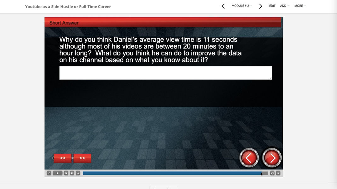
Task: Mute audio with the speaker icon
Action: (272, 173)
